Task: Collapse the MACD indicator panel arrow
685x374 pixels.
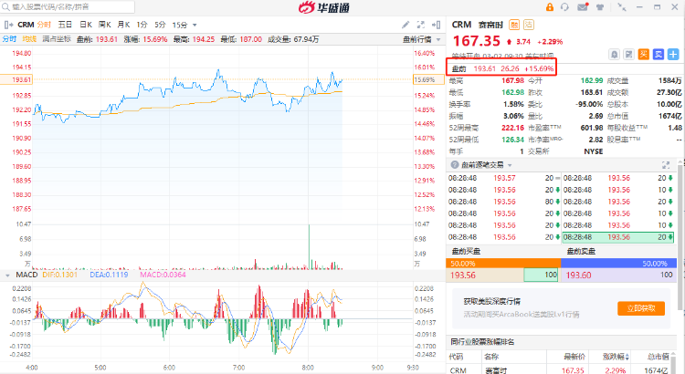Action: click(x=7, y=275)
